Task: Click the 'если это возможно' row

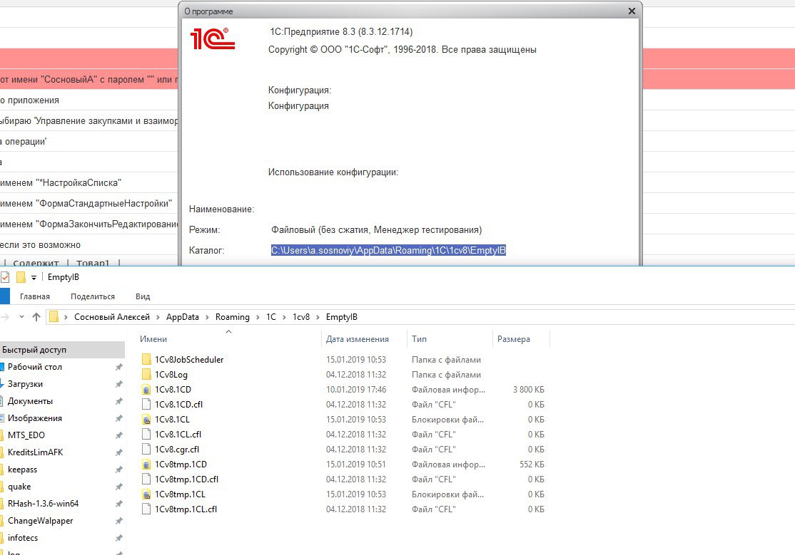Action: pyautogui.click(x=89, y=245)
